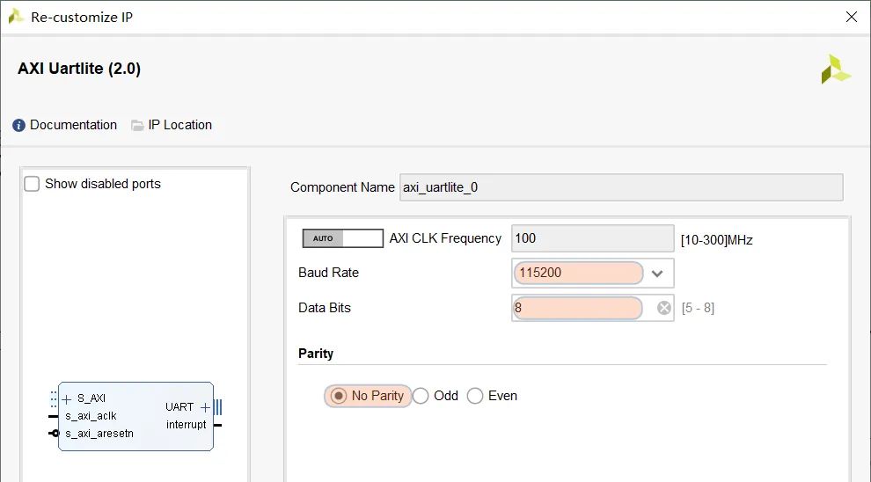The height and width of the screenshot is (482, 871).
Task: Click the Vivado icon in title bar
Action: pyautogui.click(x=16, y=17)
